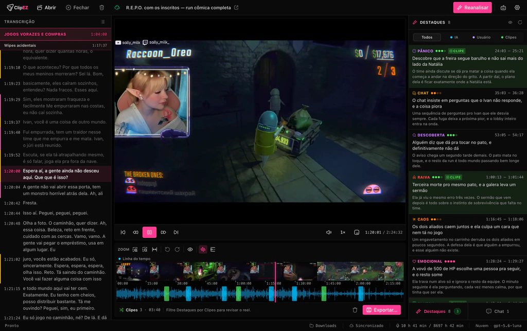Filter highlights by Clipes
Viewport: 527px width, 331px height.
(x=508, y=37)
